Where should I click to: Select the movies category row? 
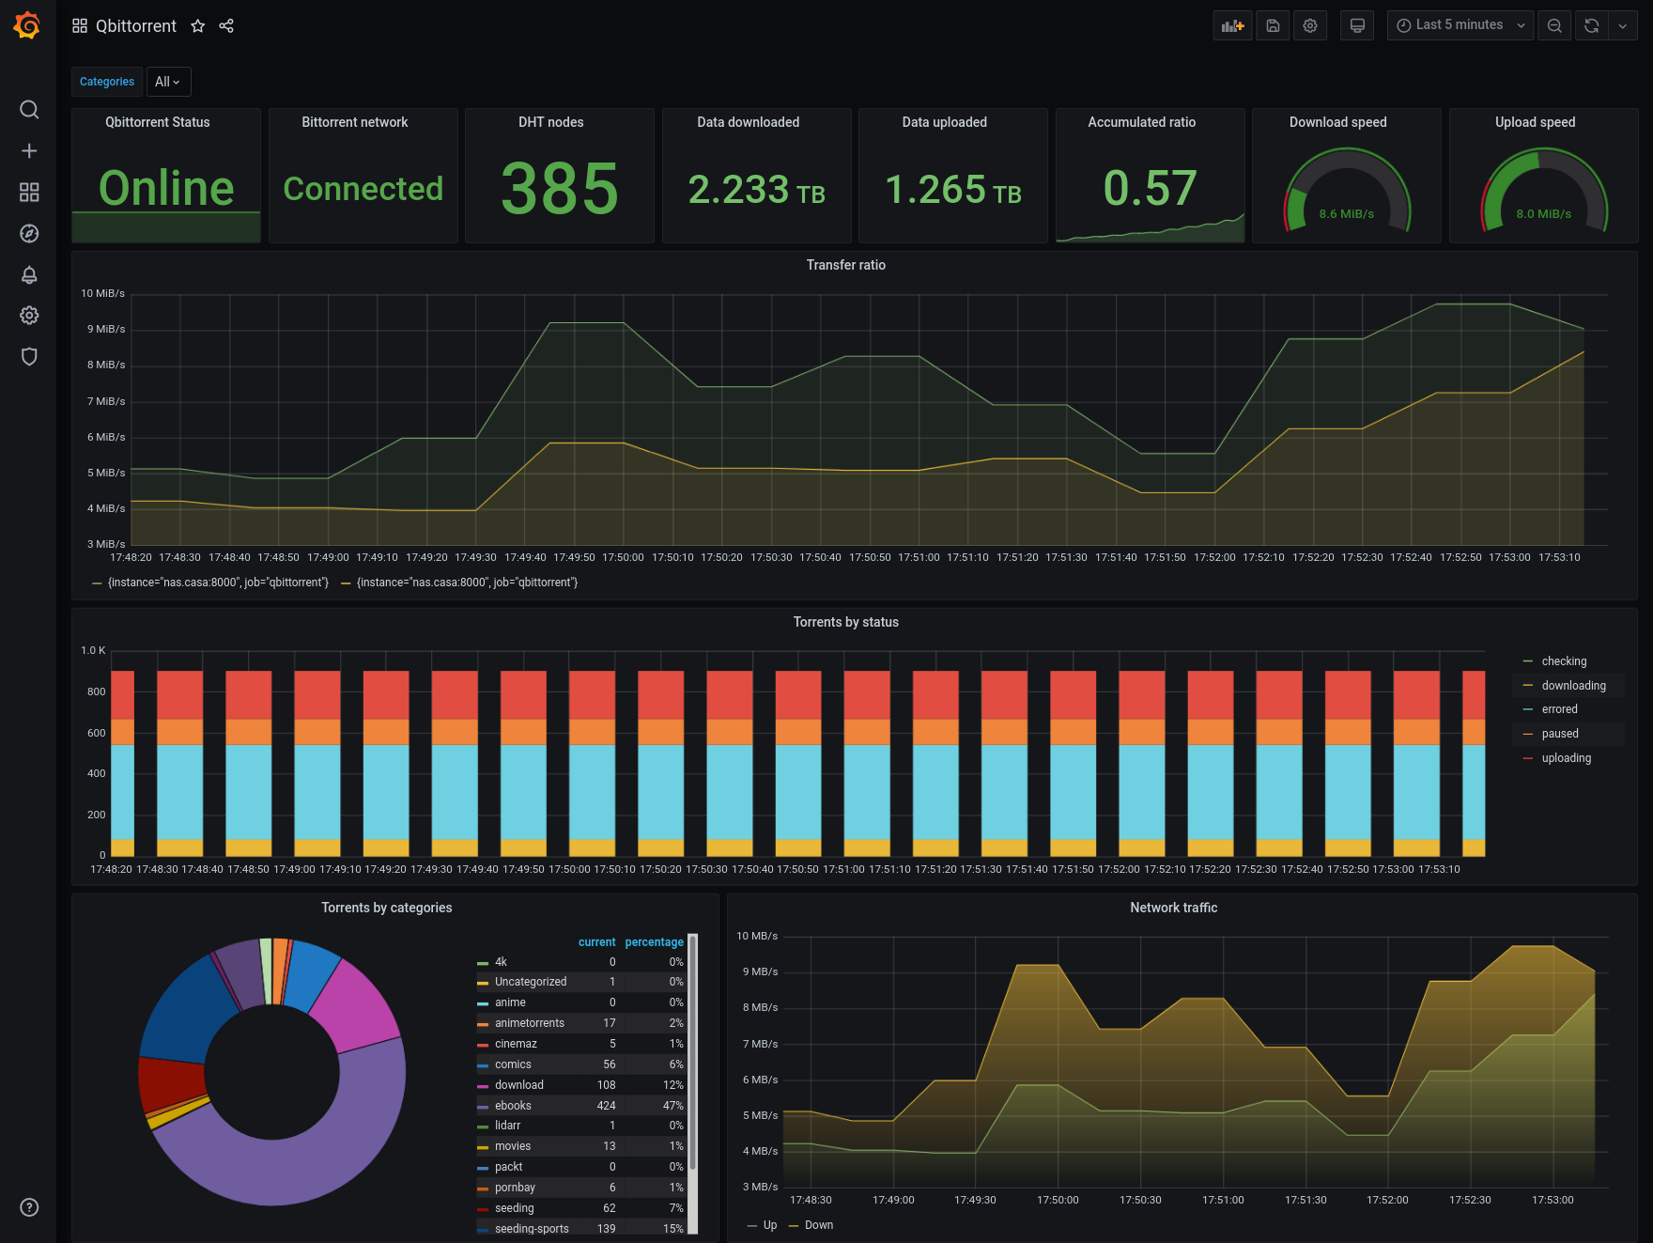[580, 1146]
